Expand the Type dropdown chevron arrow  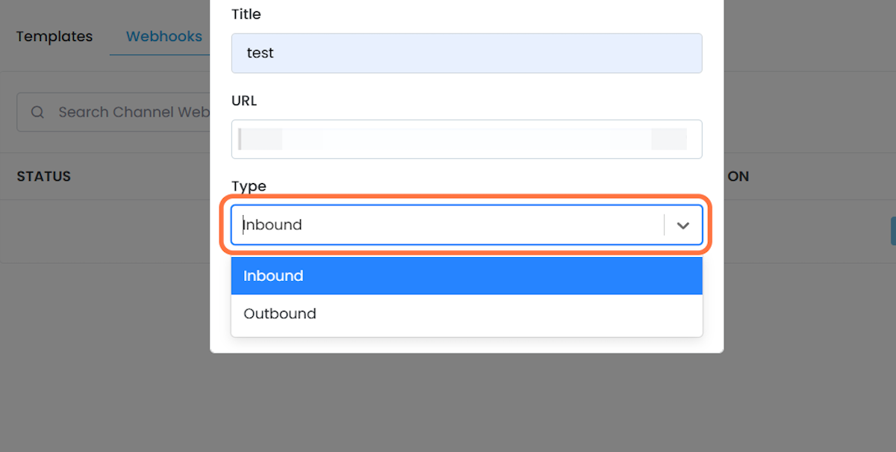pyautogui.click(x=683, y=225)
